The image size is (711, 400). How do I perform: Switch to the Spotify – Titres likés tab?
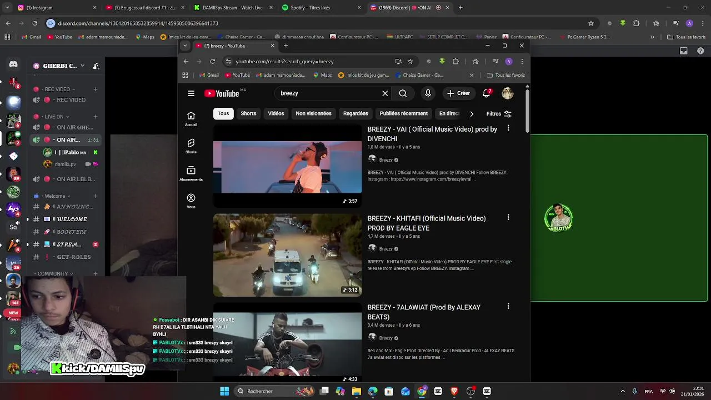(322, 8)
